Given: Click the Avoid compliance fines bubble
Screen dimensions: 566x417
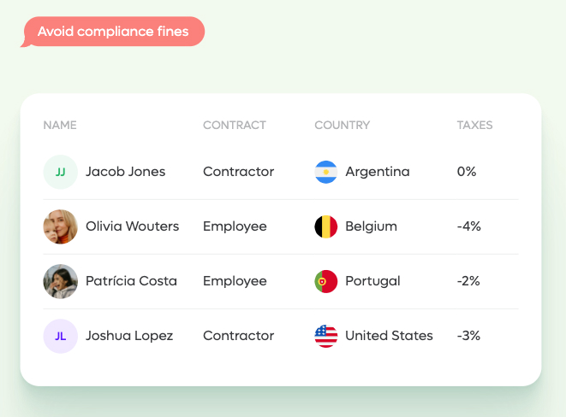Looking at the screenshot, I should click(113, 32).
